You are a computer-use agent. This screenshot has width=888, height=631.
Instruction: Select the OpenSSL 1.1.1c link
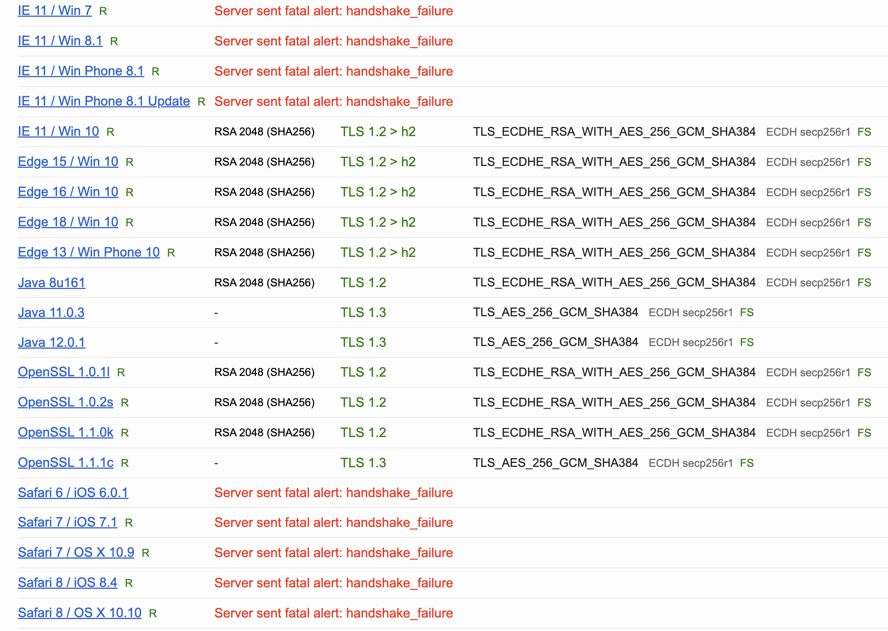[65, 463]
